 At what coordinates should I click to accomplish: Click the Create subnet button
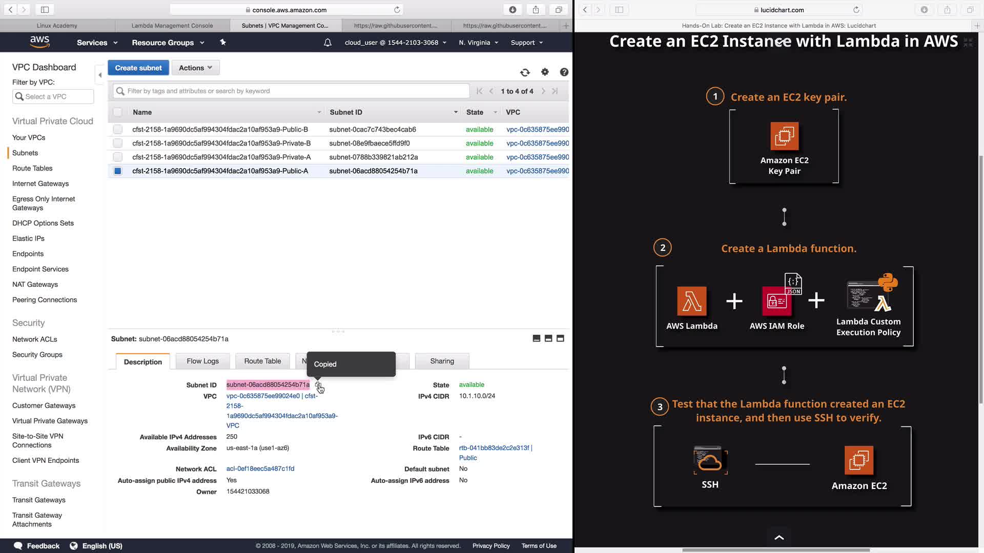coord(138,68)
